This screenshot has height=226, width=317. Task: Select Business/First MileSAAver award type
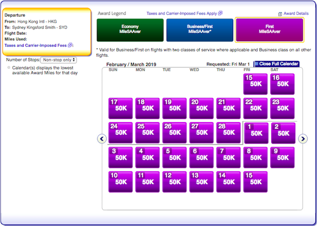200,30
